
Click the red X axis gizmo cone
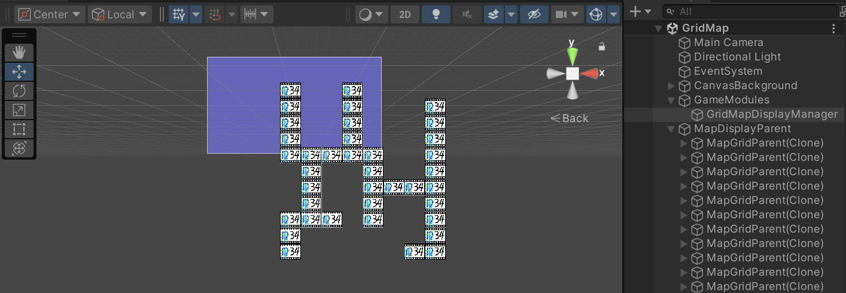pyautogui.click(x=591, y=73)
